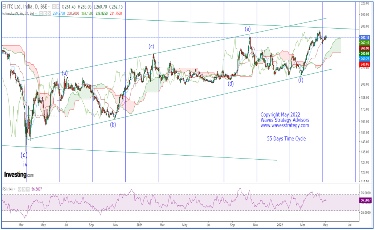Click 75.0000 on the RSI scale
The image size is (375, 230).
(x=366, y=193)
